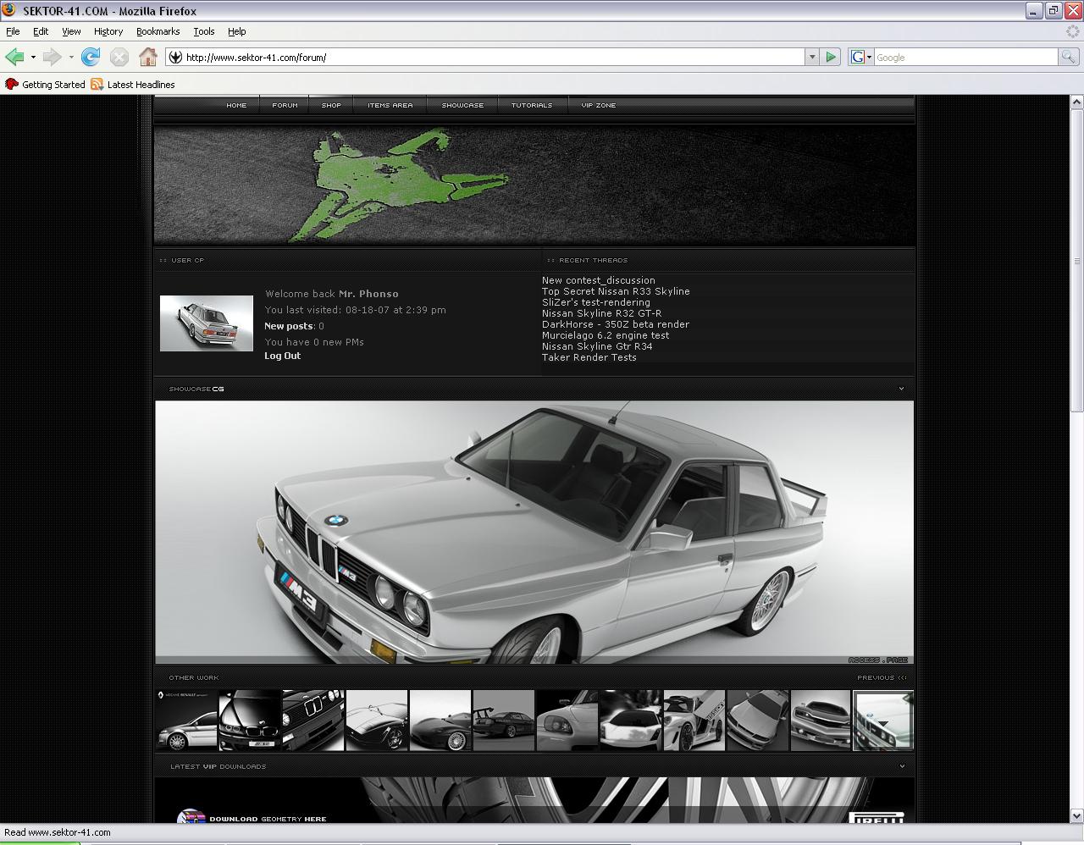The width and height of the screenshot is (1084, 845).
Task: Open the SHOP nav tab
Action: pos(331,105)
